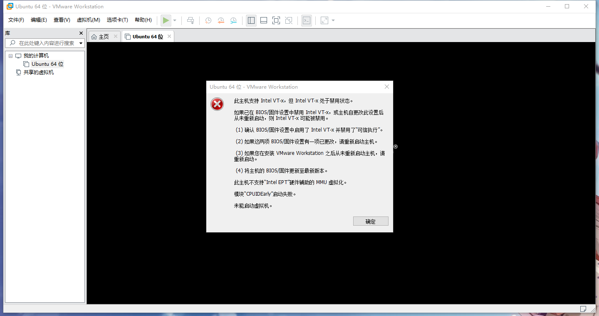Click the unity mode icon
This screenshot has width=599, height=316.
(289, 20)
